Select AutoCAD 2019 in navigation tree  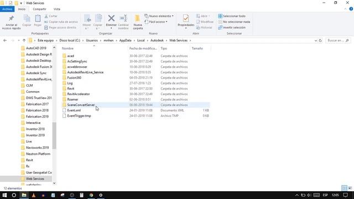[x=36, y=48]
